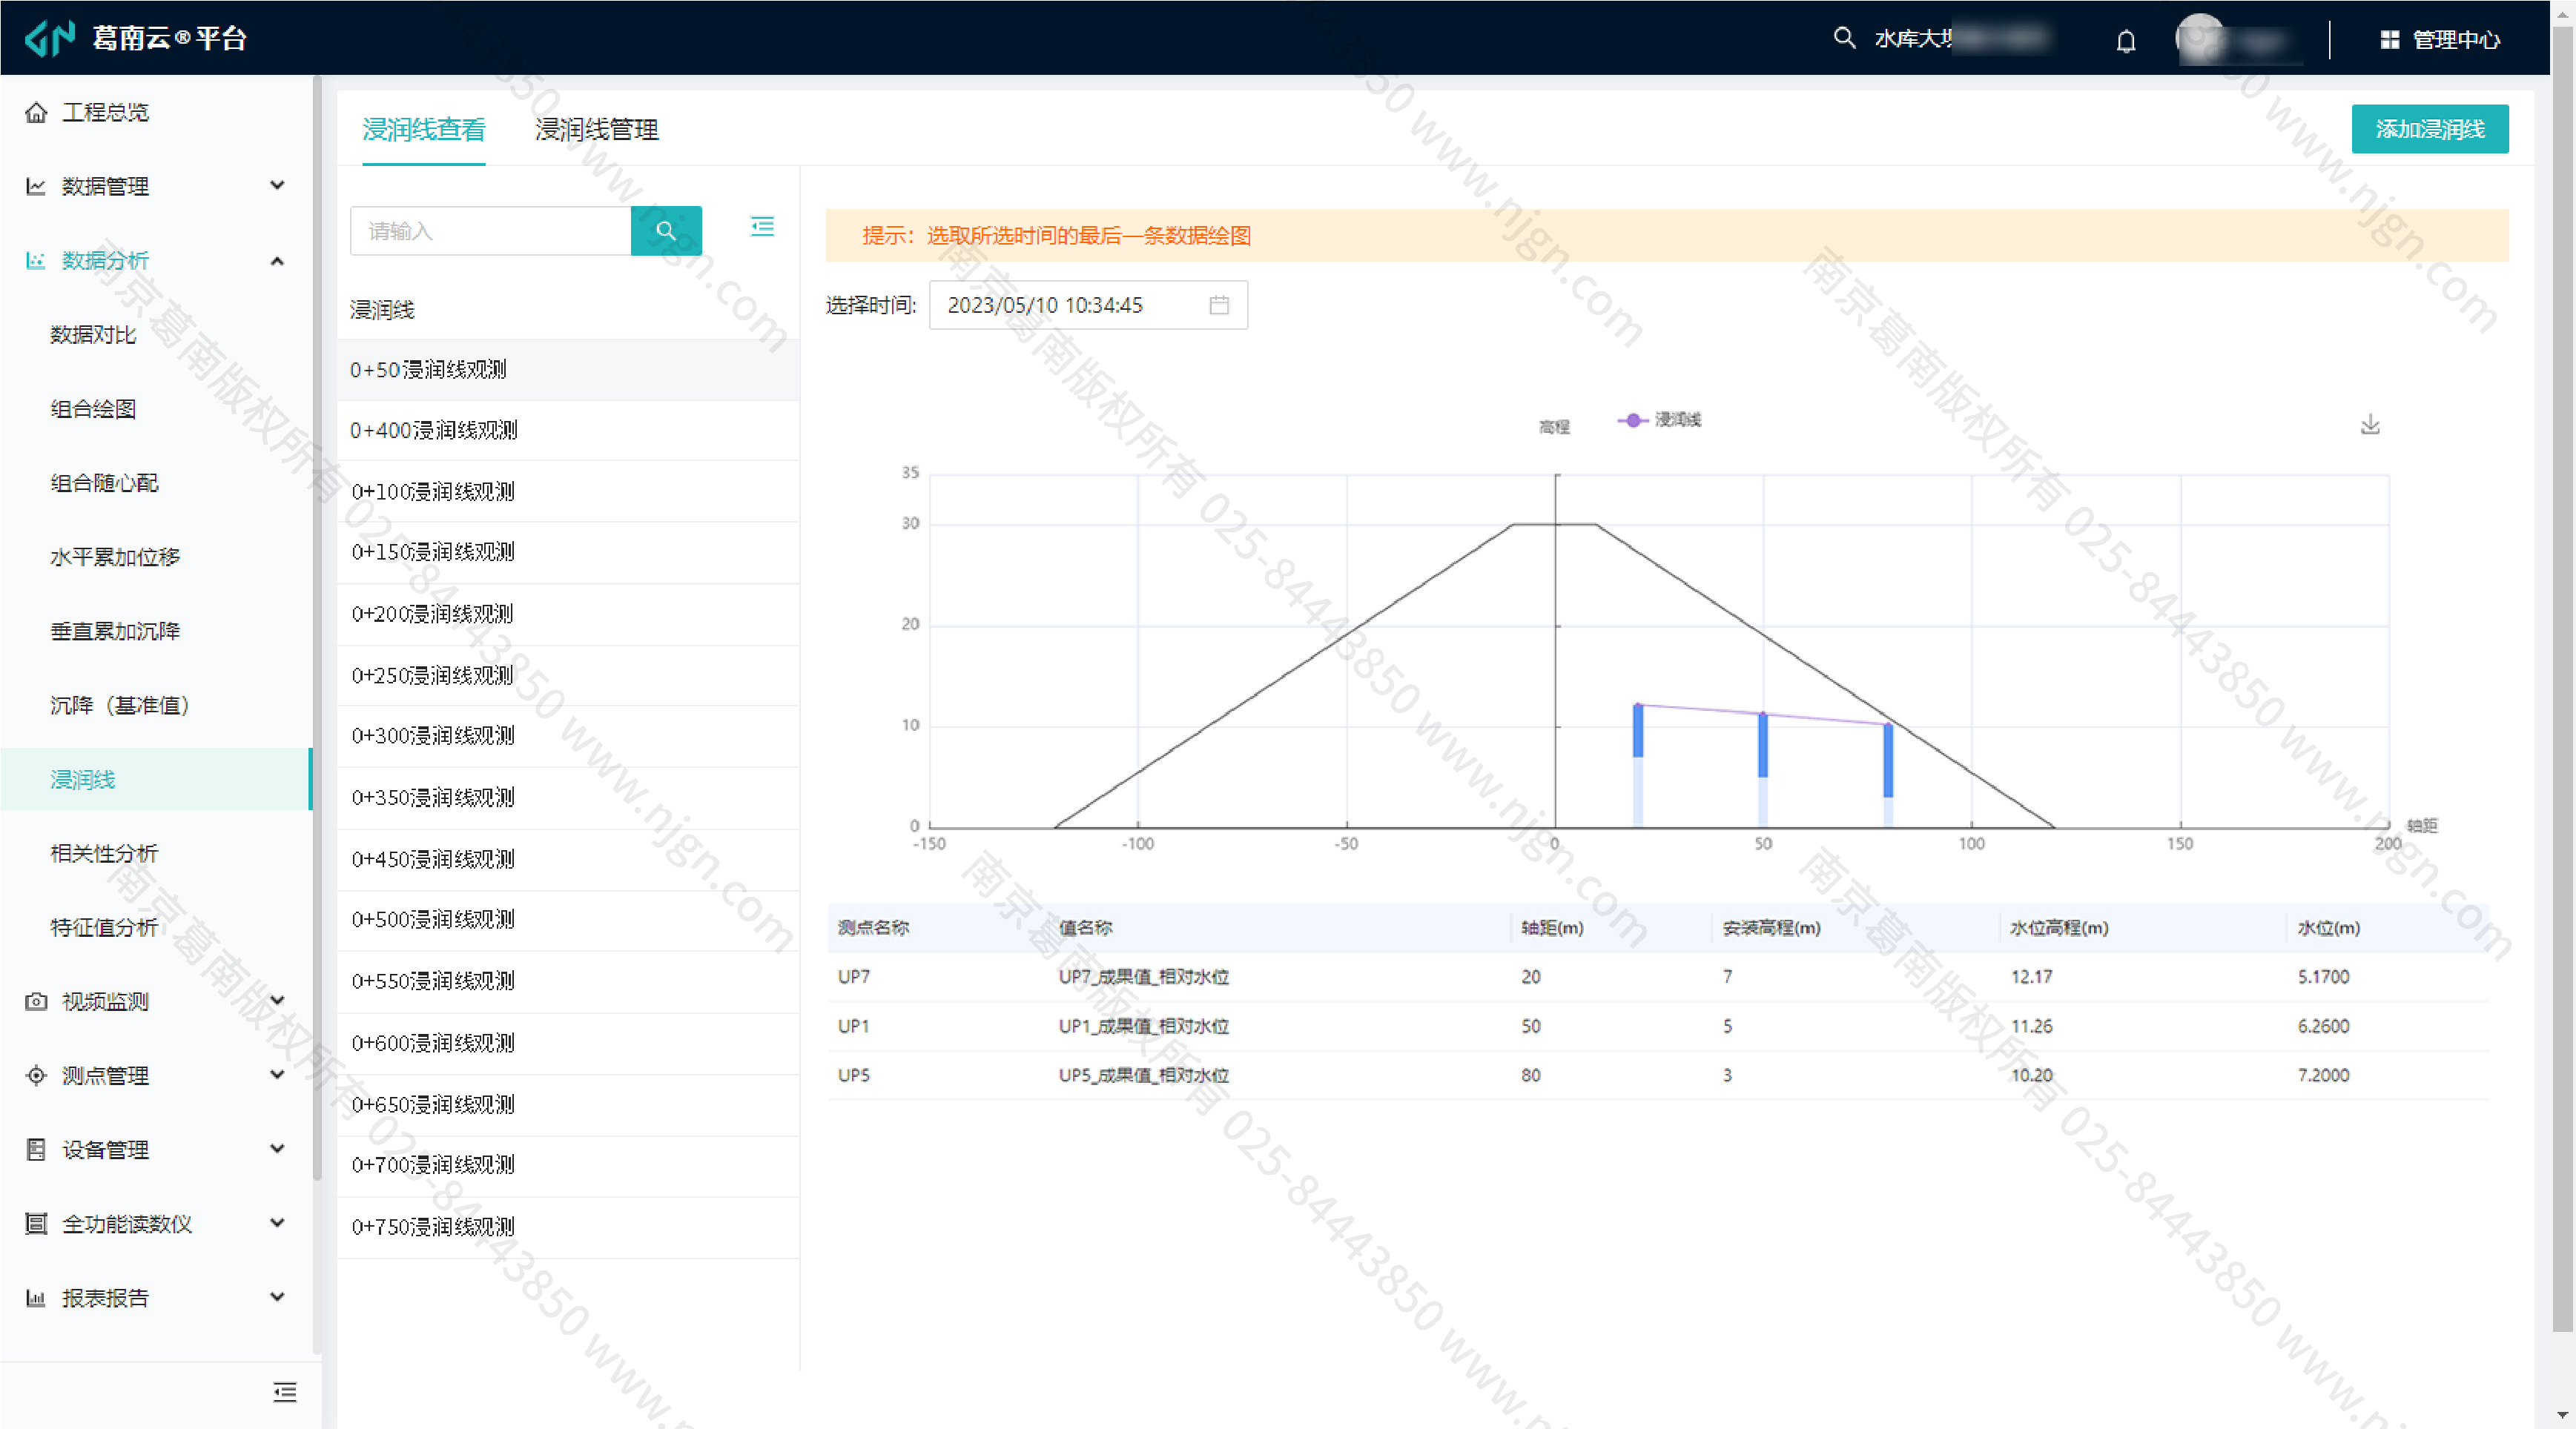Click the teal search button in list panel
The height and width of the screenshot is (1429, 2576).
[x=666, y=231]
